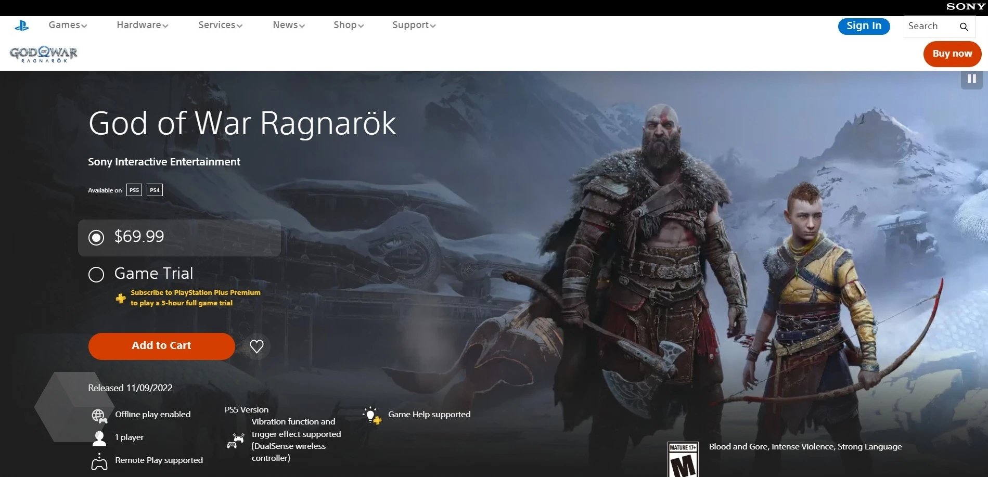The height and width of the screenshot is (477, 988).
Task: Open Subscribe to PlayStation Plus Premium link
Action: [195, 298]
